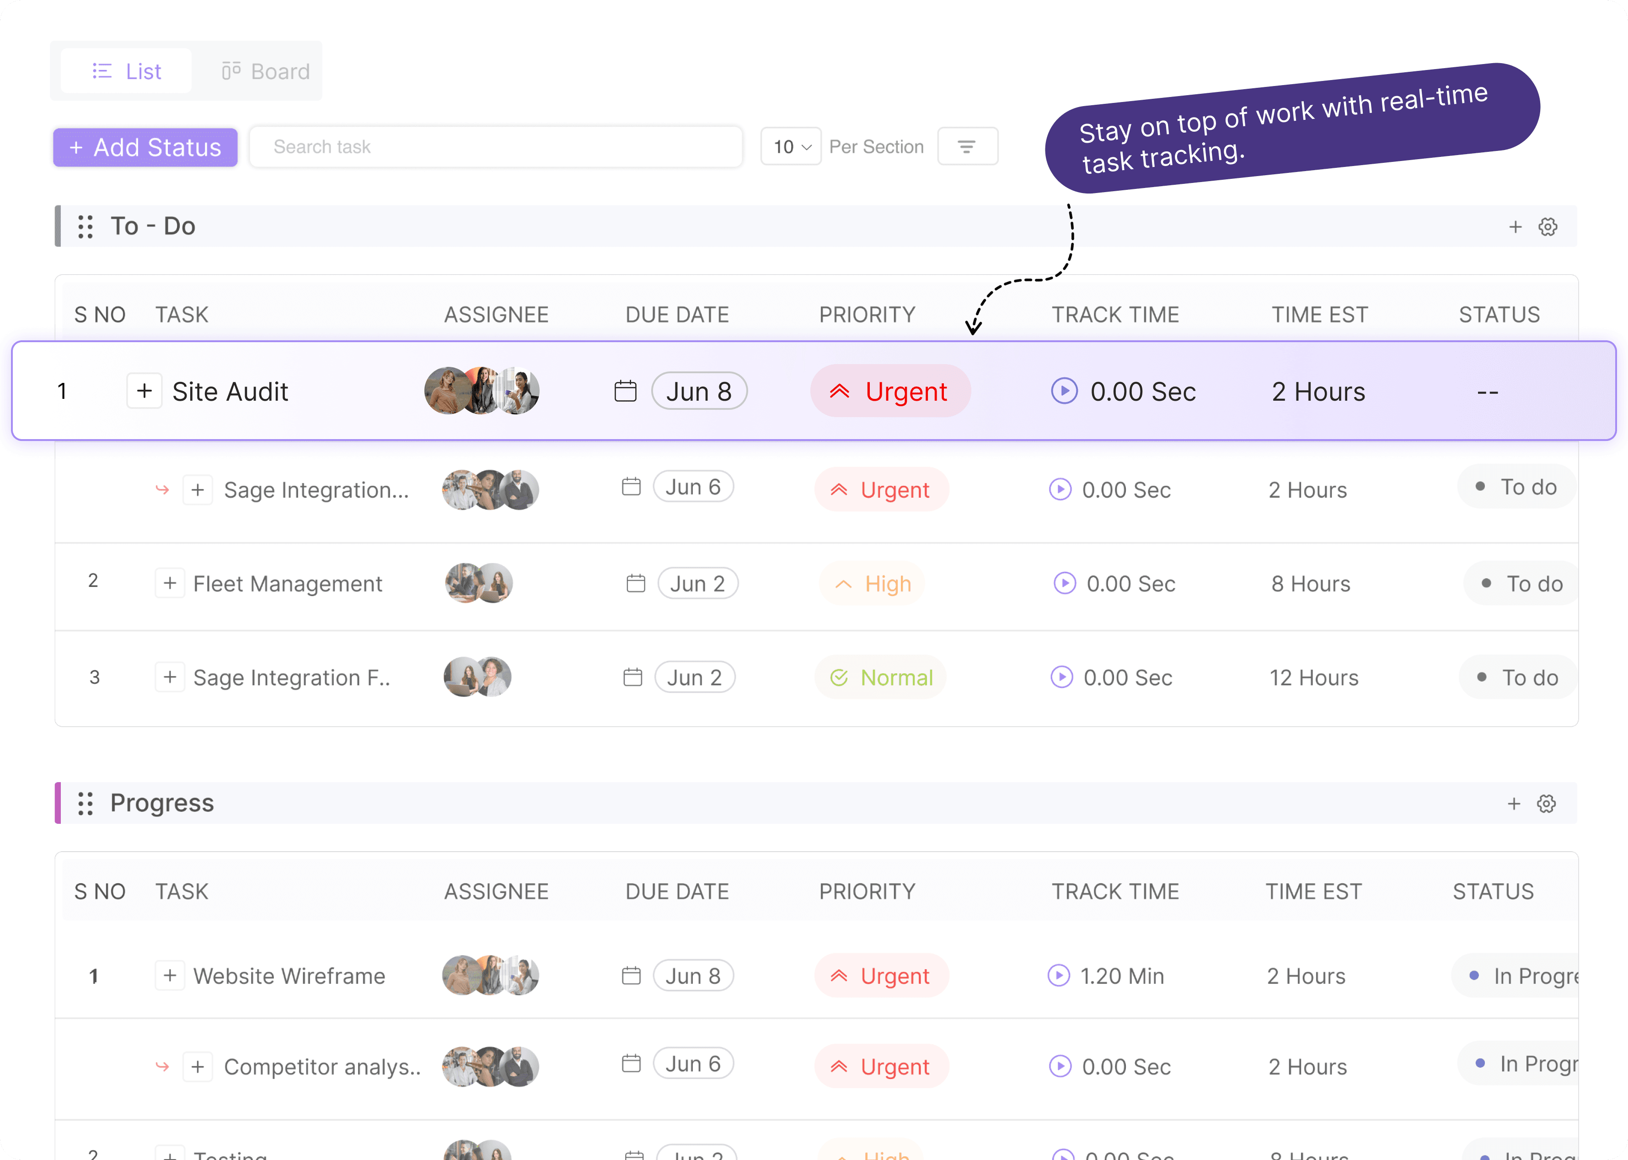Switch to the List view tab

point(126,71)
